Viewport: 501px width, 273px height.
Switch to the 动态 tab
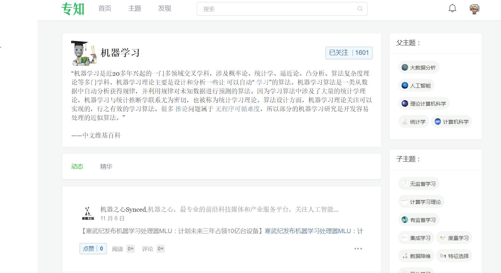77,167
